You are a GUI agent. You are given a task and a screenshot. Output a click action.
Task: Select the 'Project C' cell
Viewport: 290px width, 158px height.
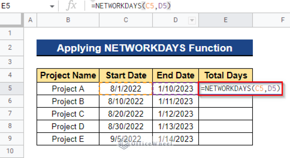point(68,114)
